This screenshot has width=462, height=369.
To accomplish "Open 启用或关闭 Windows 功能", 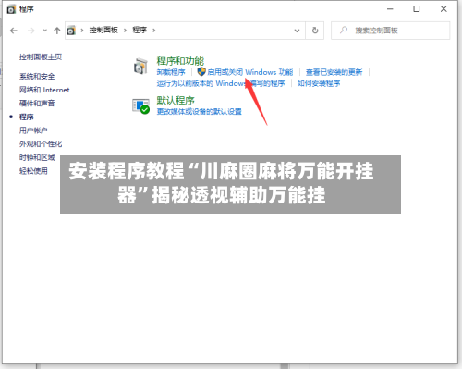I will point(249,72).
